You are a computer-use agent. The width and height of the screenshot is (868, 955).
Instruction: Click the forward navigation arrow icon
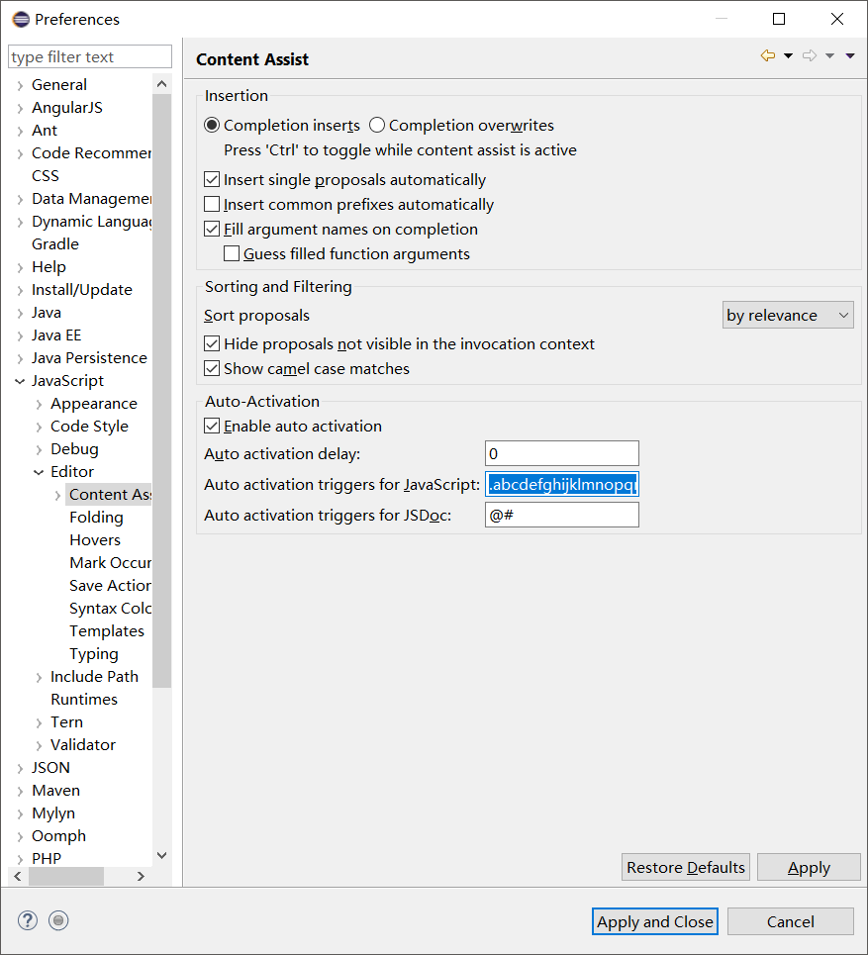[810, 55]
